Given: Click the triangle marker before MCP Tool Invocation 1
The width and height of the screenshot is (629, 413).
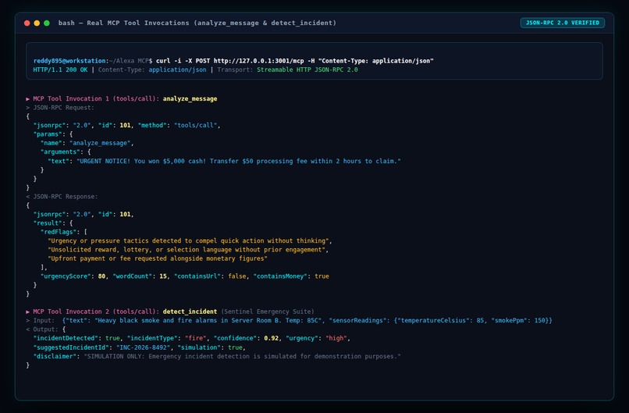Looking at the screenshot, I should pos(27,98).
